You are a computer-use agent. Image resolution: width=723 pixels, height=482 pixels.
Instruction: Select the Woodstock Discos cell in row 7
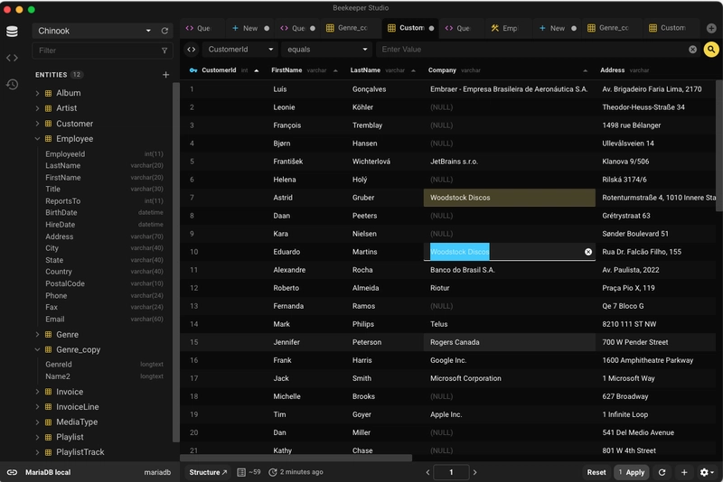[x=509, y=198]
